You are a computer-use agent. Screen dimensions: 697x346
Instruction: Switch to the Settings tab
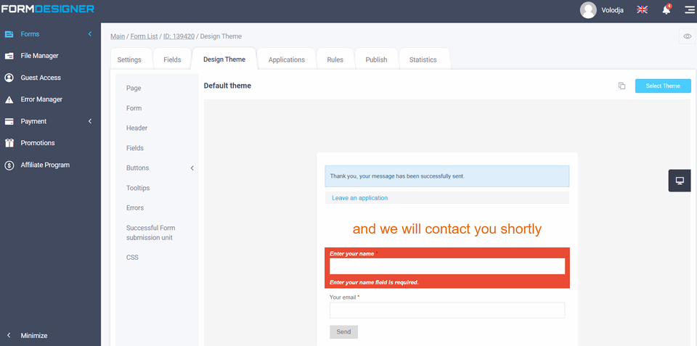point(129,59)
